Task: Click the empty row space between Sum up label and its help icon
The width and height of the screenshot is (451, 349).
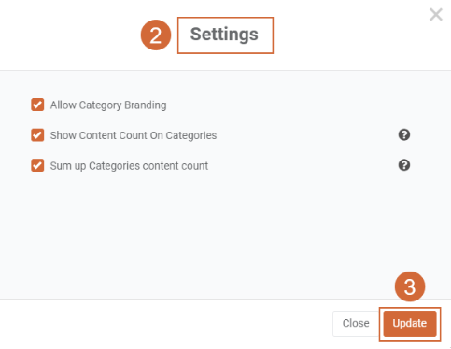Action: [x=303, y=165]
